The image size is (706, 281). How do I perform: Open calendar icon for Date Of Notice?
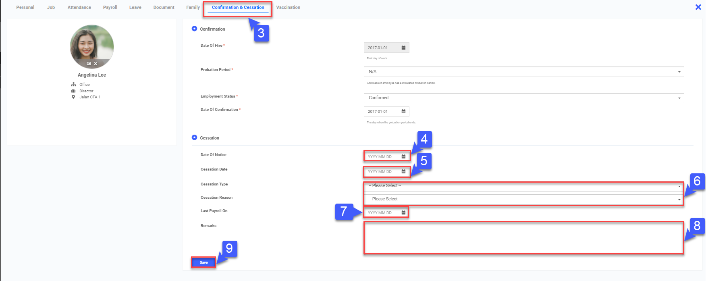pos(403,156)
